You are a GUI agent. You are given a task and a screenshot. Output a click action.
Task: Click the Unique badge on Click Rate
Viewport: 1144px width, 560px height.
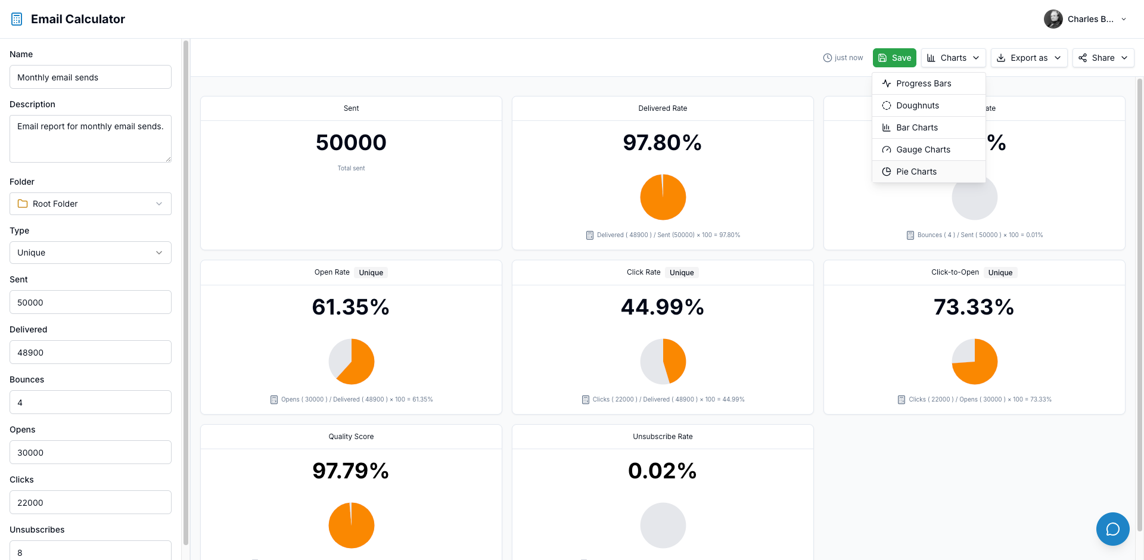pos(682,272)
